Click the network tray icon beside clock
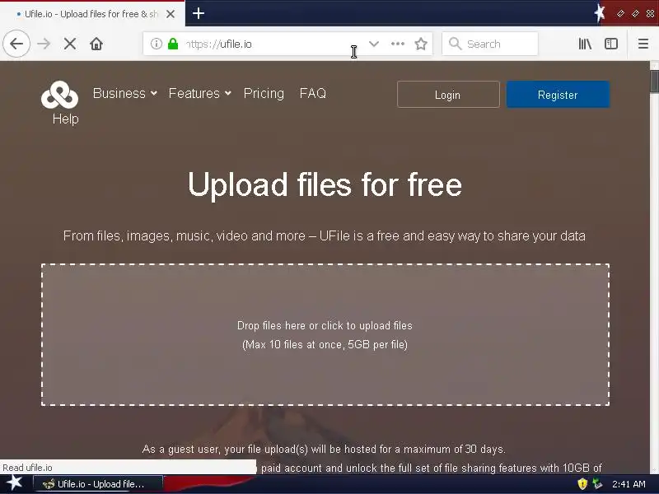 (596, 484)
